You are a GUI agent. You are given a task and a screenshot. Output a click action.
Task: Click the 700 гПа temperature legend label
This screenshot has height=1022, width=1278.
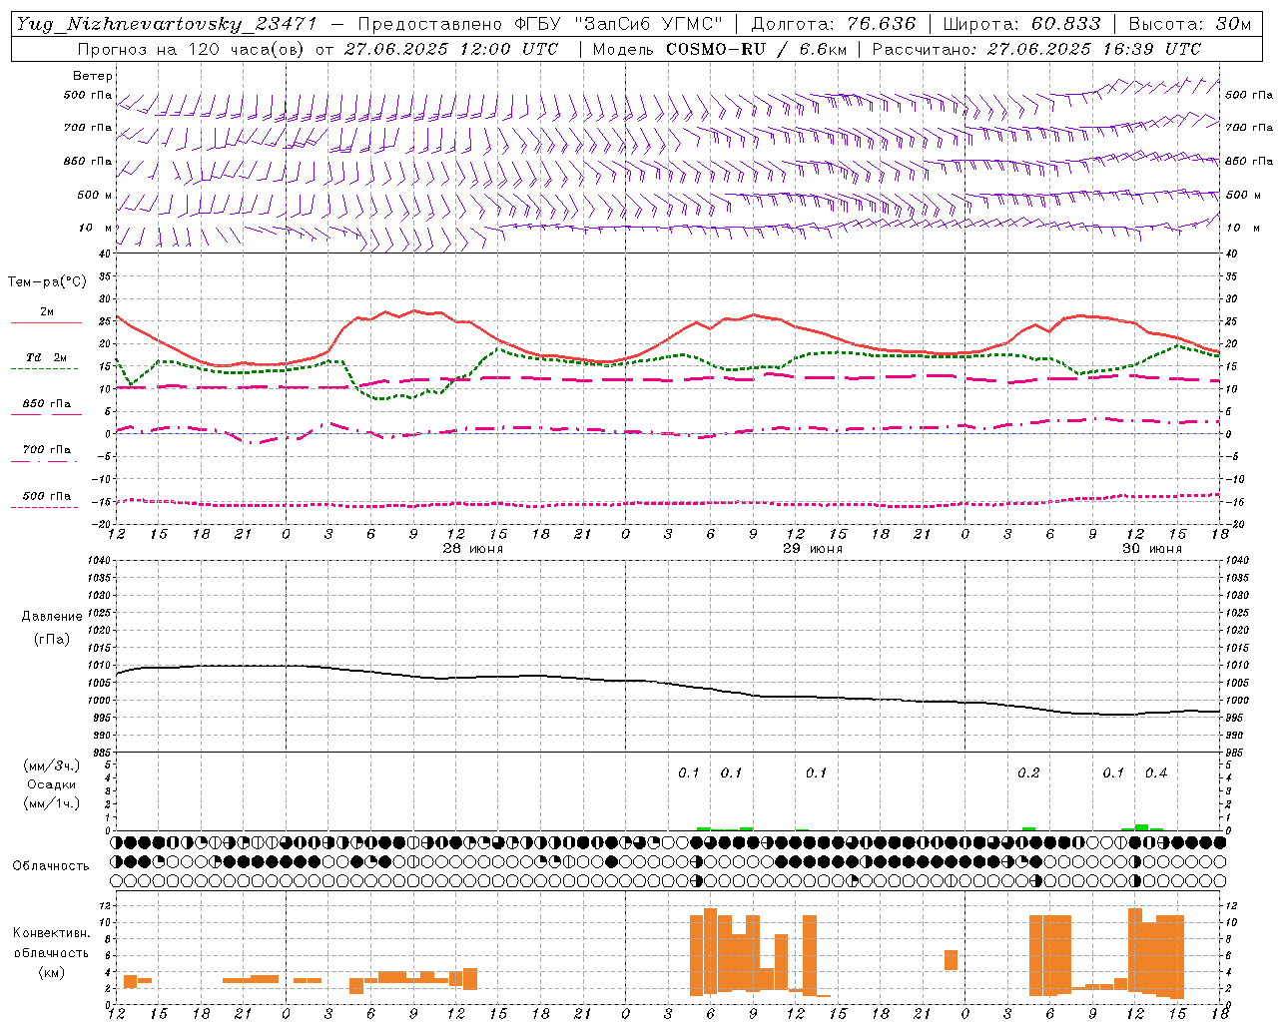[47, 450]
